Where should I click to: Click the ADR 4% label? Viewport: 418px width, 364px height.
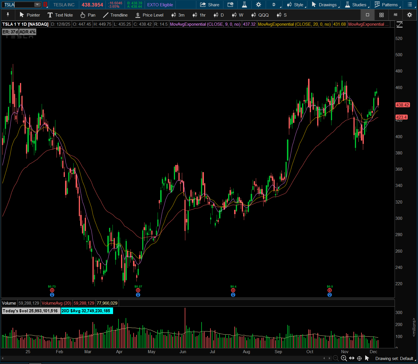pyautogui.click(x=27, y=32)
